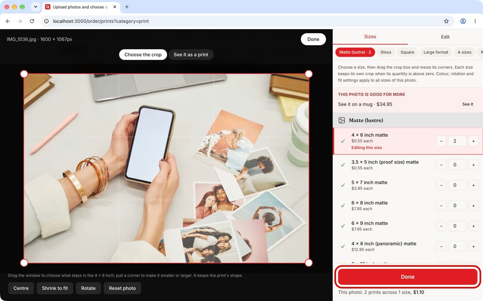Increase 5 × 7 inch matte quantity
Image resolution: width=483 pixels, height=301 pixels.
coord(473,185)
